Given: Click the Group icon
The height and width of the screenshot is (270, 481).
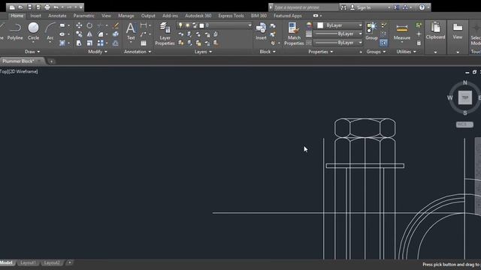Looking at the screenshot, I should click(x=371, y=31).
